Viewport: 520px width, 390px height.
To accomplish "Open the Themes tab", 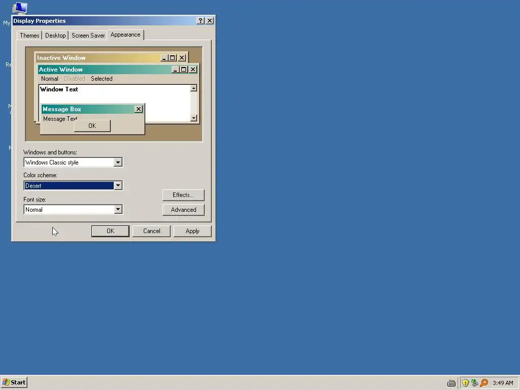I will [29, 36].
